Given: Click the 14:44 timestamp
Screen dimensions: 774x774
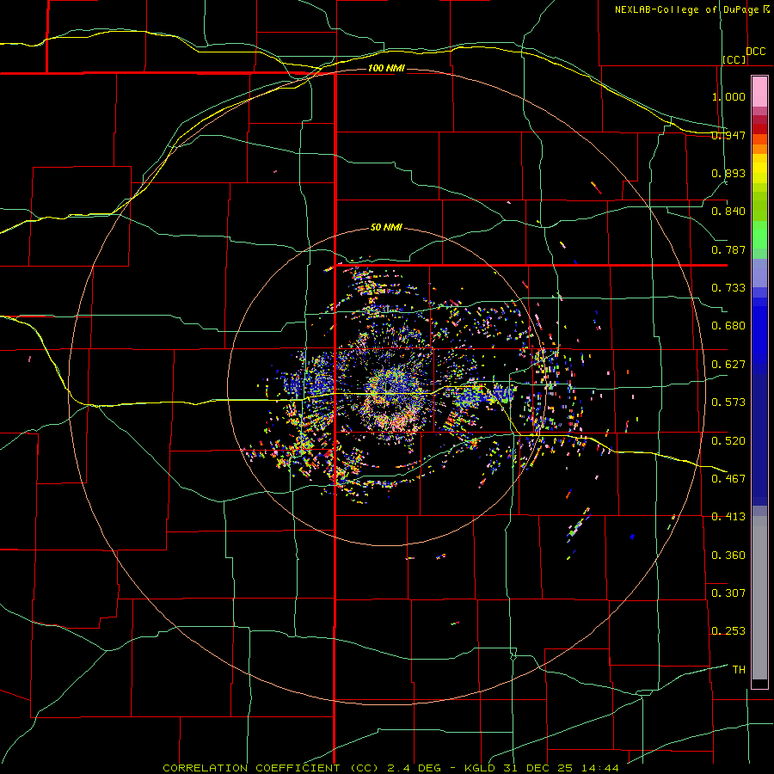Looking at the screenshot, I should (599, 768).
